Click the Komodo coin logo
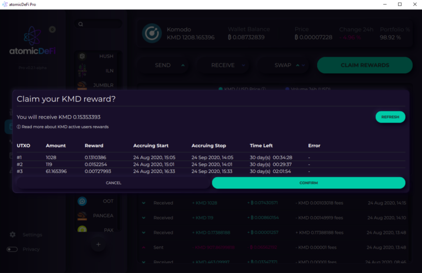 tap(152, 33)
